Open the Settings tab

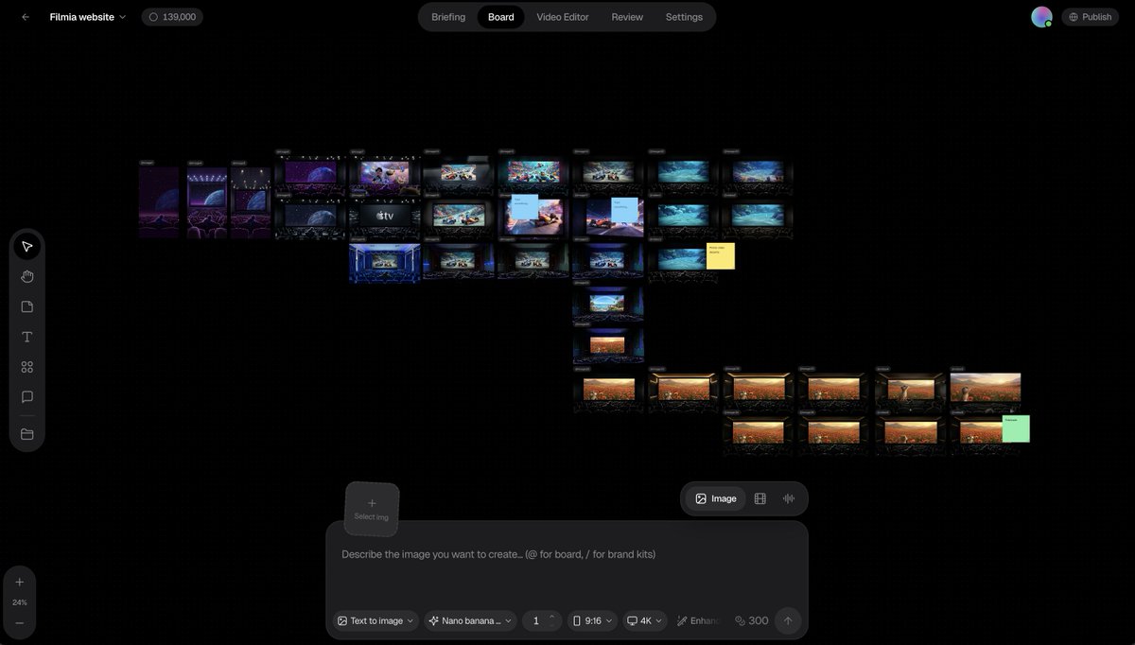(684, 17)
